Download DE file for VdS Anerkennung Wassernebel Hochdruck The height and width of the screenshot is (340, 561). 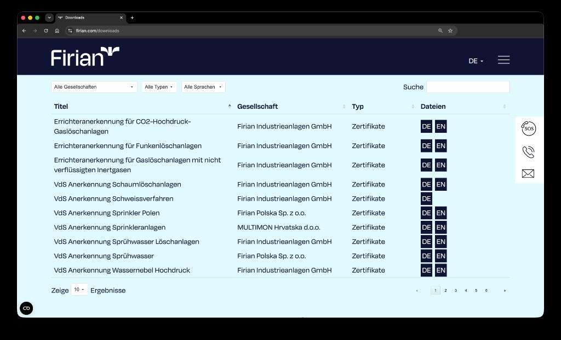point(426,270)
